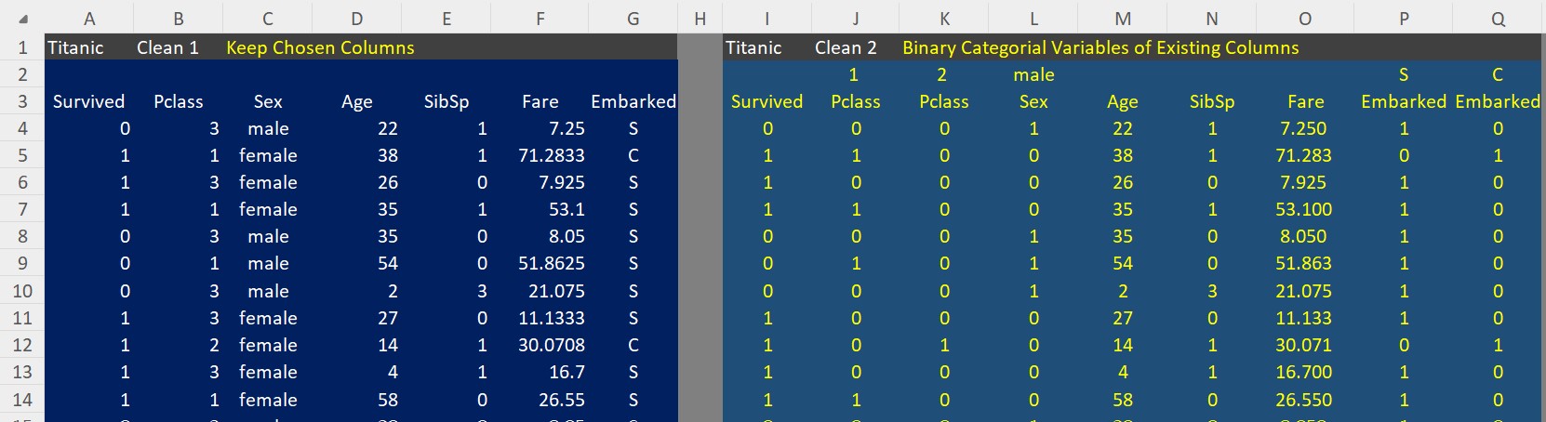
Task: Select column O header
Action: click(1305, 19)
